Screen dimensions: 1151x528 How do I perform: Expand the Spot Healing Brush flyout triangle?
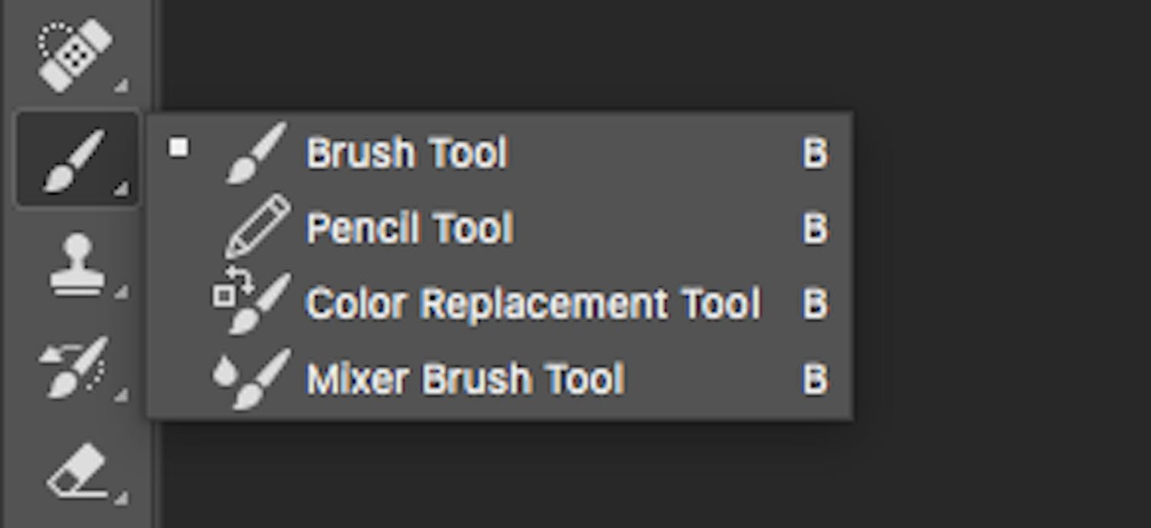click(121, 86)
